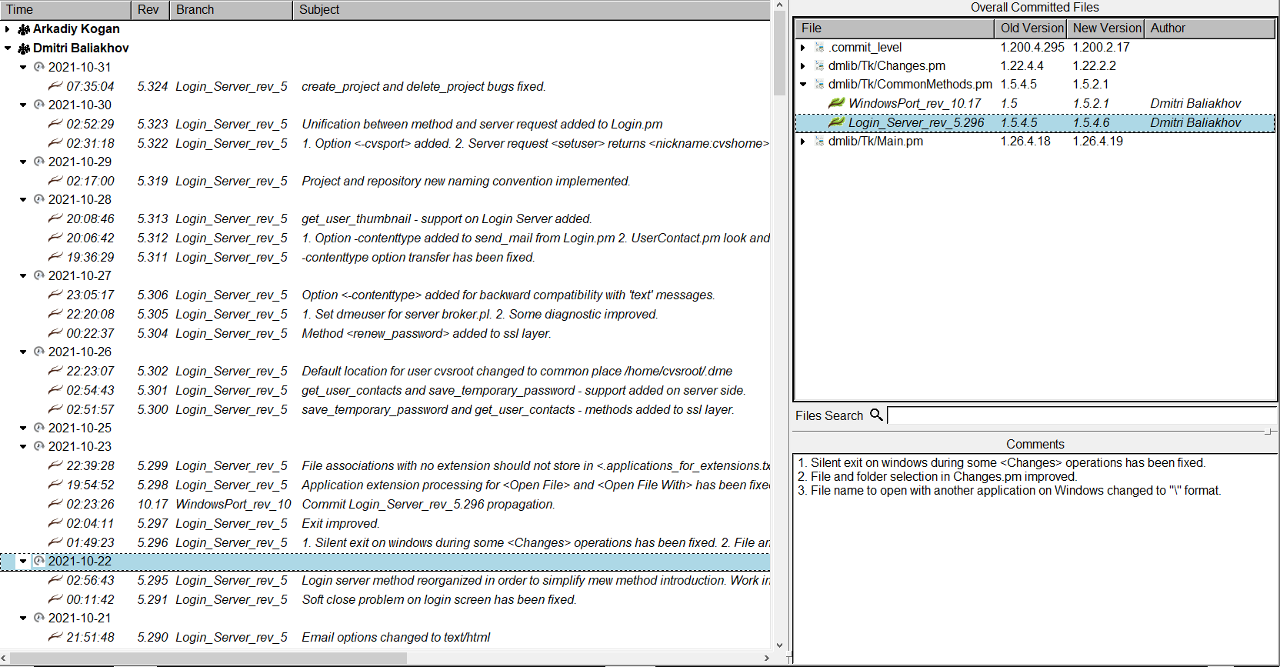Click the leaf icon for WindowsPort_rev_10.17

(x=836, y=103)
